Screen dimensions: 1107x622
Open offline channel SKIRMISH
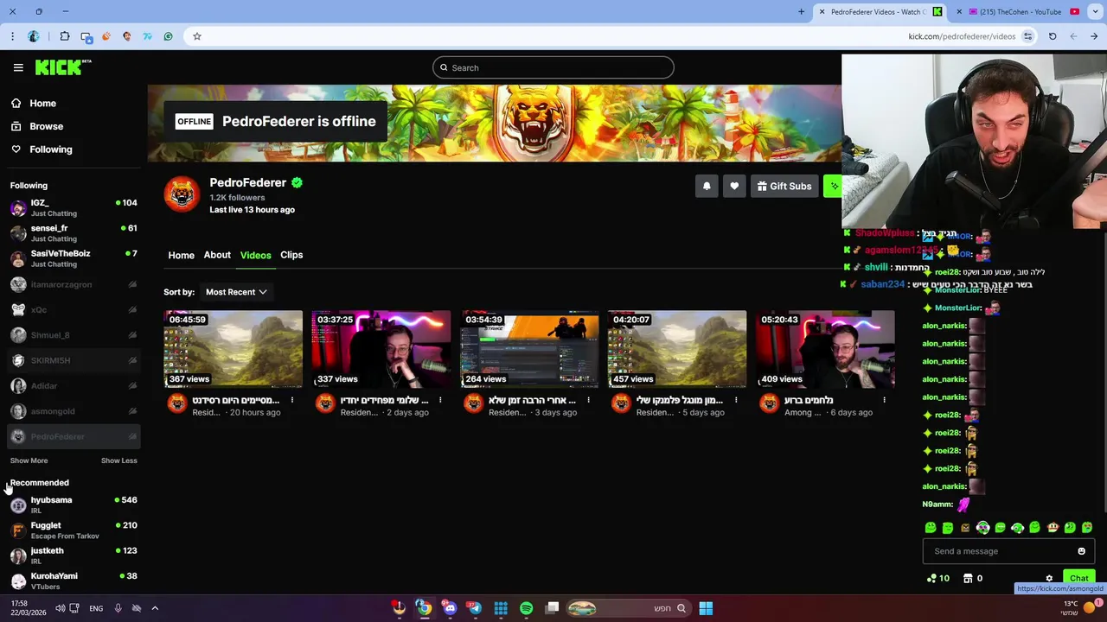pyautogui.click(x=74, y=360)
